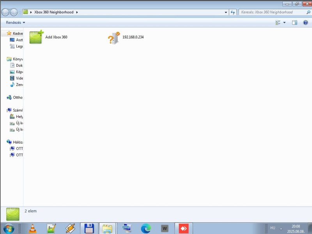The height and width of the screenshot is (234, 312).
Task: Restore down the Explorer window
Action: click(x=297, y=4)
